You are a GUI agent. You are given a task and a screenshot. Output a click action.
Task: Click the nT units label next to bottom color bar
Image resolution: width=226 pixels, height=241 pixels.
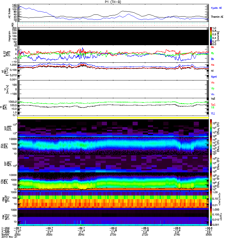[x=221, y=217]
